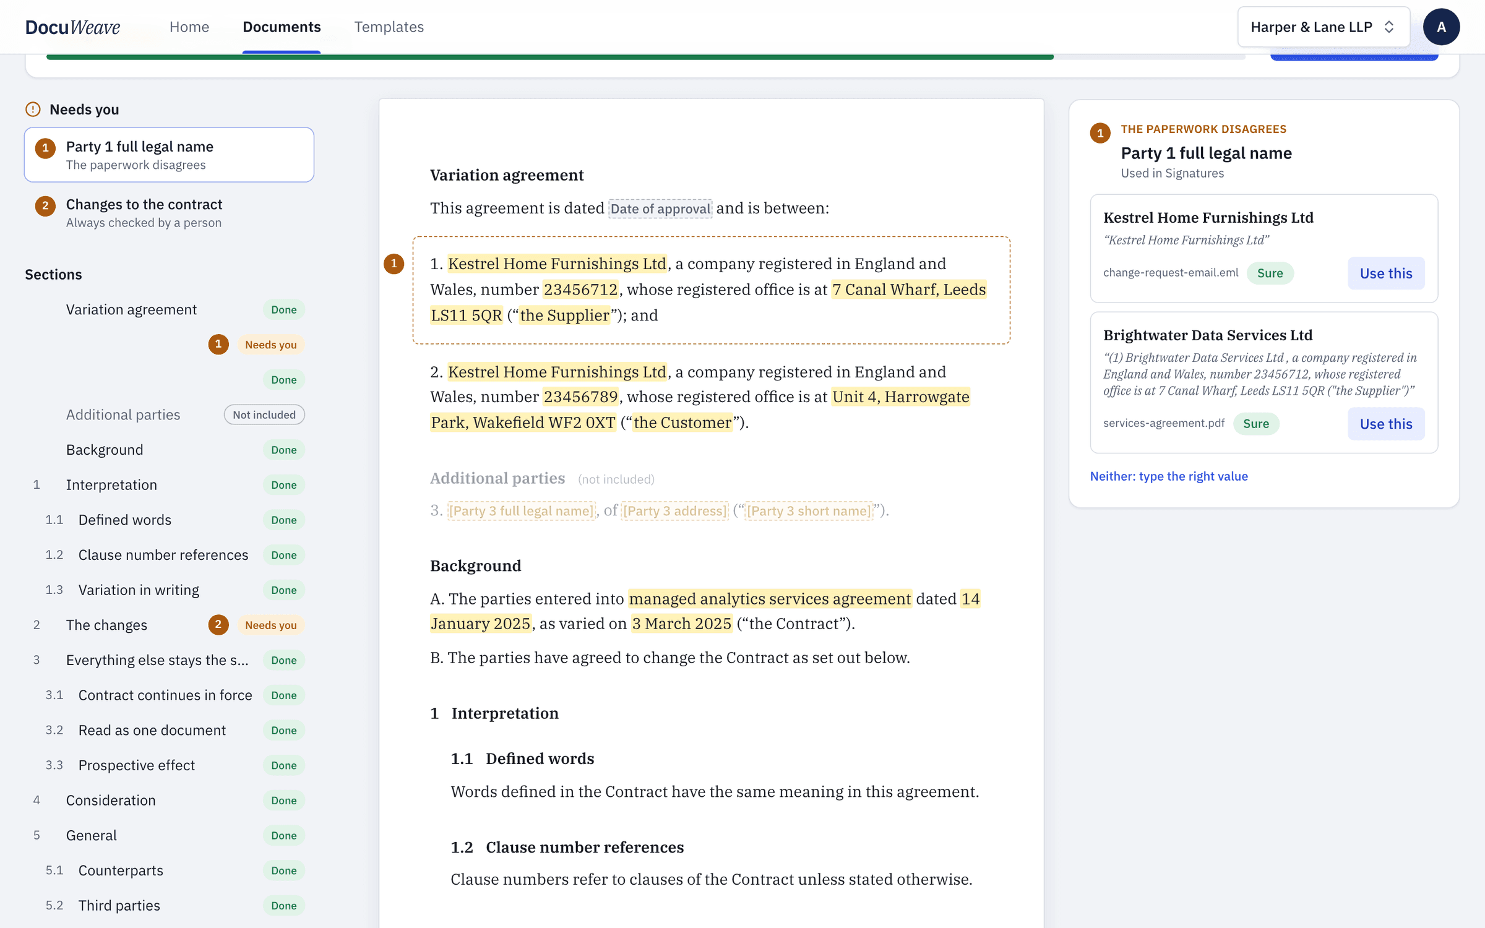
Task: Click the DocuWeave logo
Action: pyautogui.click(x=72, y=27)
